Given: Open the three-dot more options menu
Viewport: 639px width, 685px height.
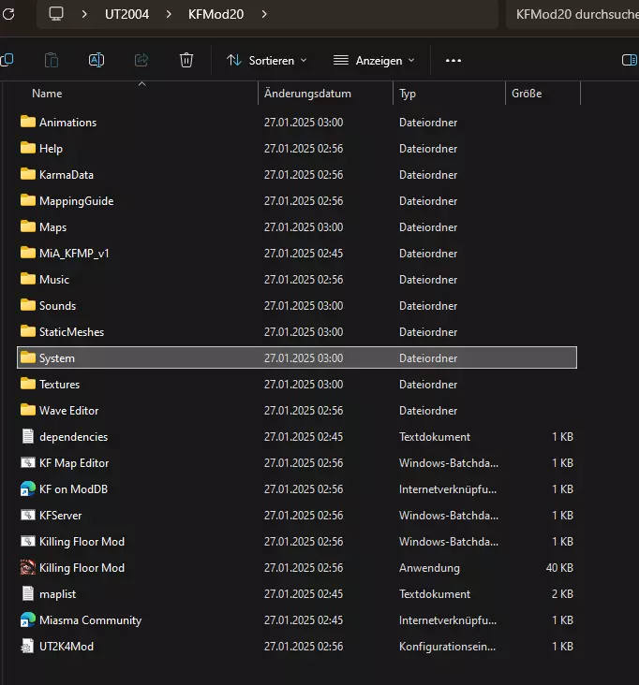Looking at the screenshot, I should [x=453, y=60].
